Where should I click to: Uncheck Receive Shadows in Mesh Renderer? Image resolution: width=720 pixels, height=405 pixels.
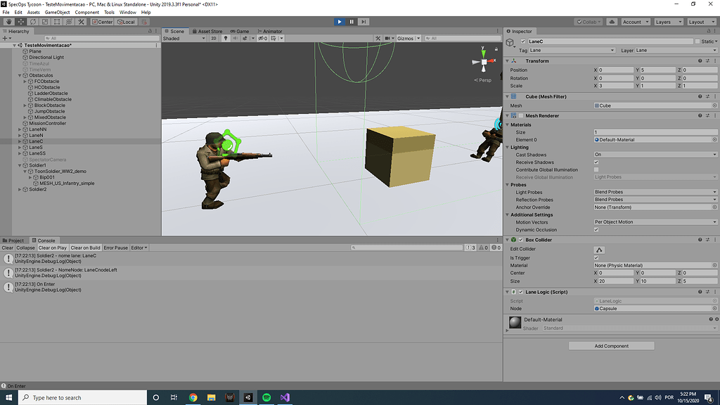[596, 162]
